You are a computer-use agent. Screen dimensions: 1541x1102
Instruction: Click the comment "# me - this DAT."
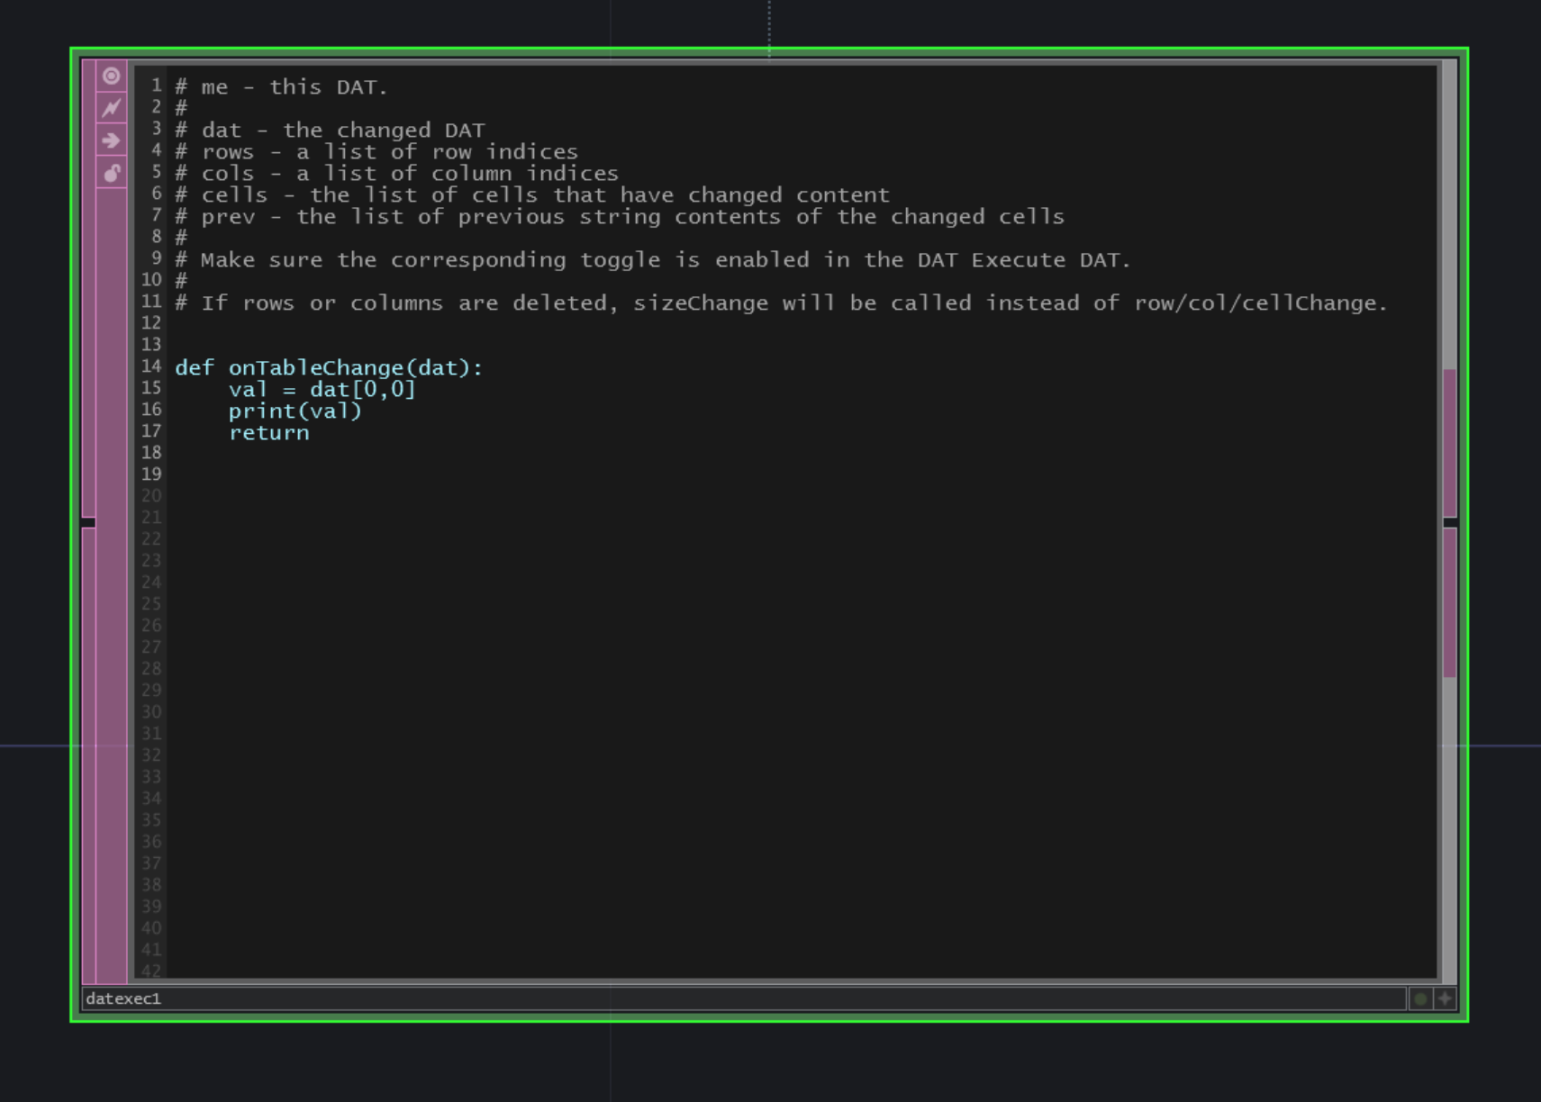click(x=281, y=87)
